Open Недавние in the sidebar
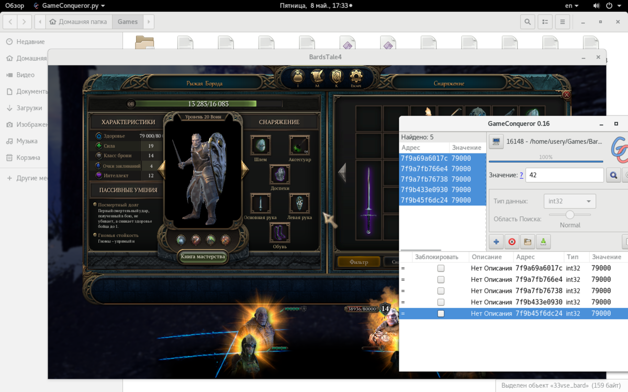Viewport: 628px width, 392px height. (30, 42)
